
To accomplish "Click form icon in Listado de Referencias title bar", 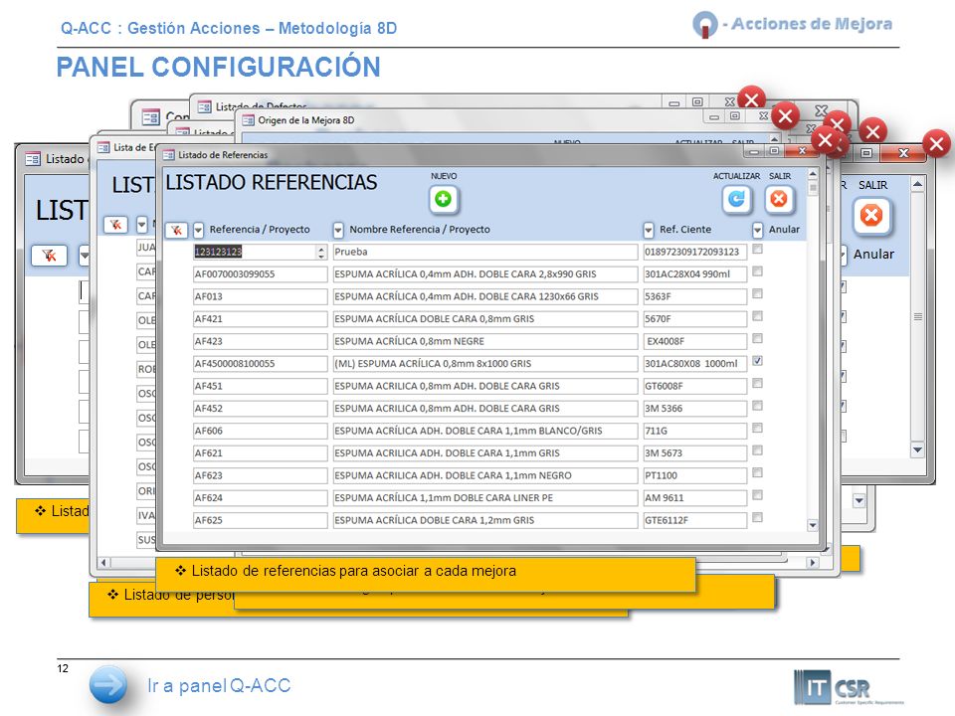I will tap(168, 155).
